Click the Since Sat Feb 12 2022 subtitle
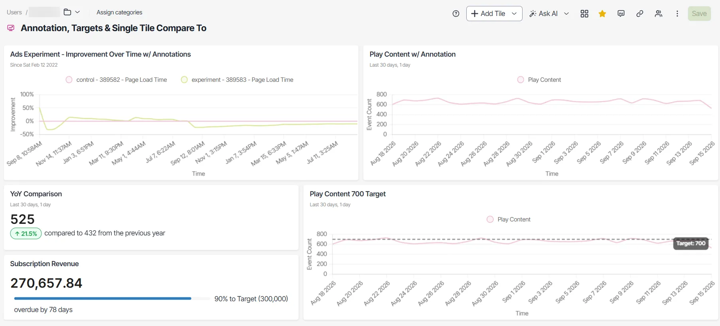 point(34,65)
